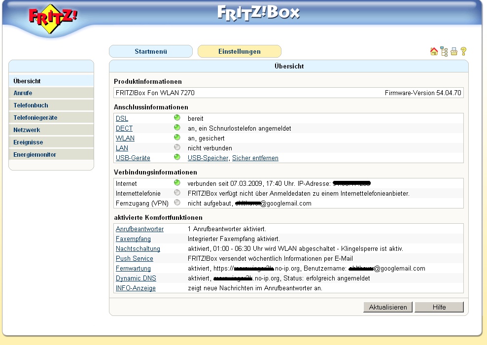Click the green WLAN status indicator
Image resolution: width=487 pixels, height=345 pixels.
177,138
